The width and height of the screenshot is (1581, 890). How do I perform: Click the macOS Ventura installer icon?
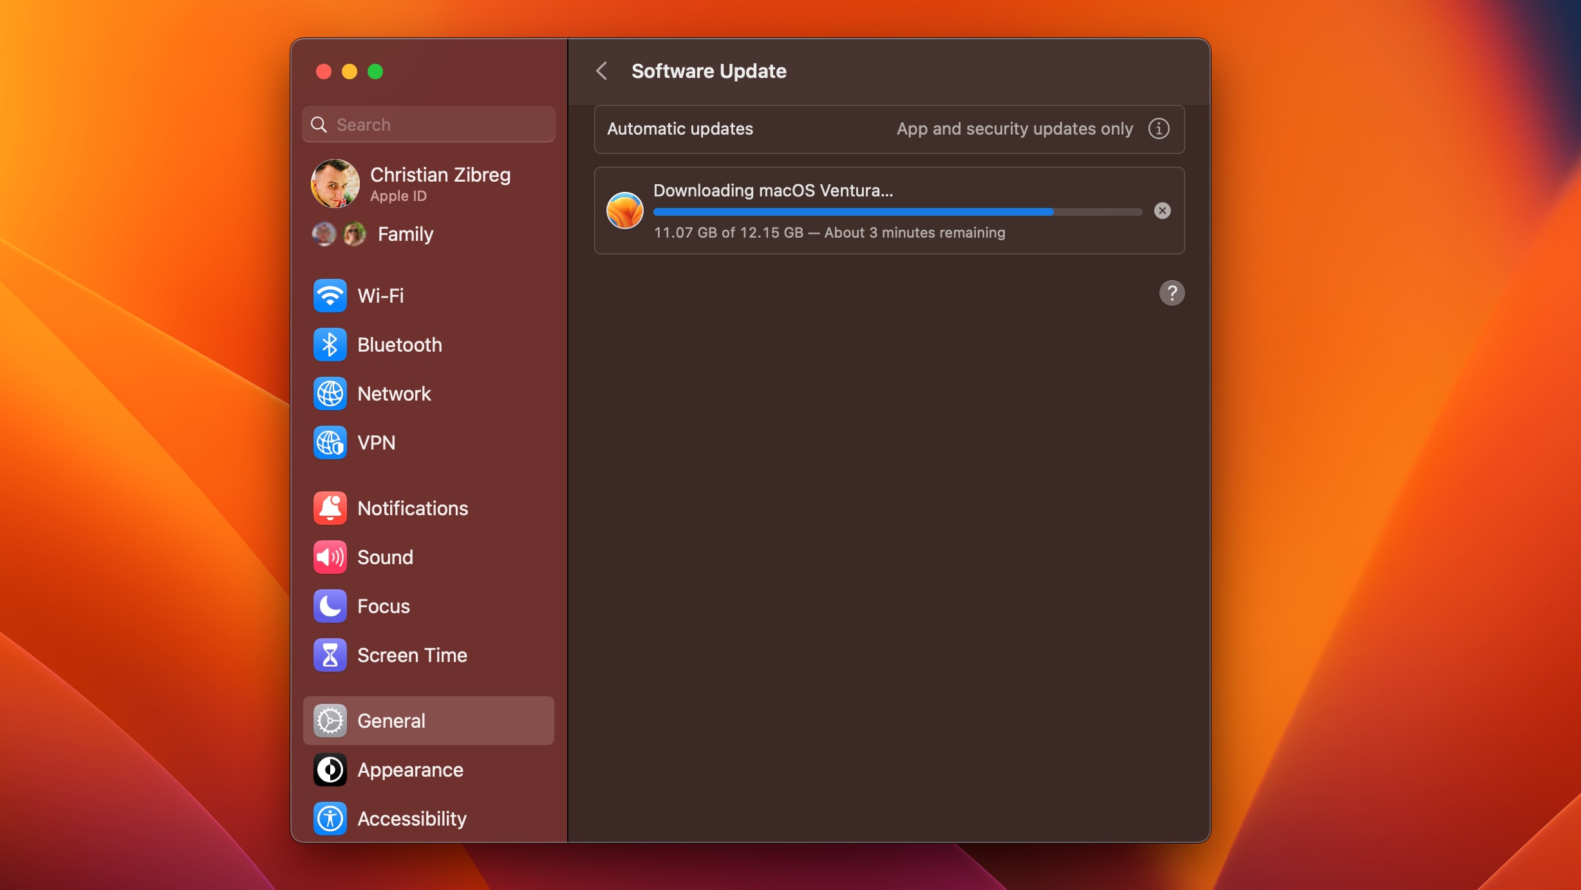[x=624, y=211]
